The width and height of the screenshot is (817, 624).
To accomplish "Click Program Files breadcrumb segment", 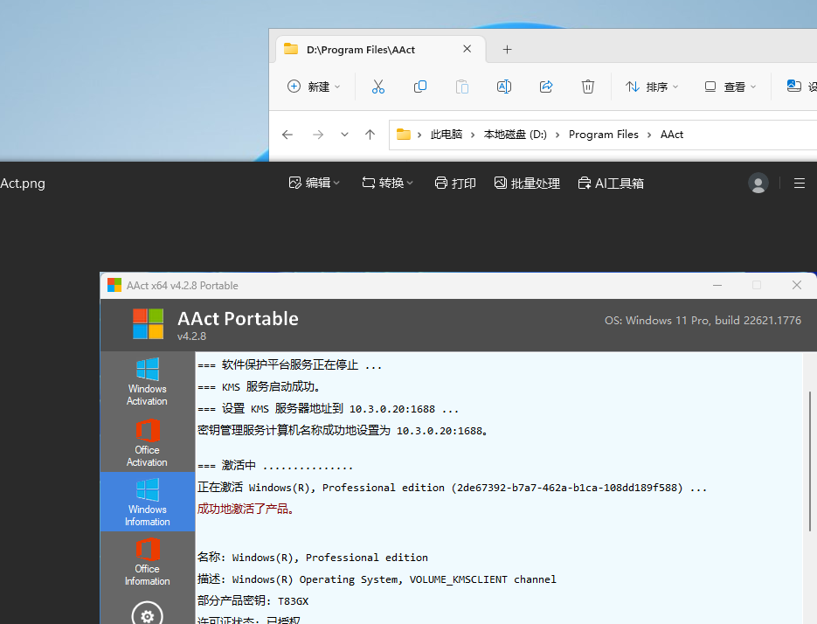I will (604, 135).
